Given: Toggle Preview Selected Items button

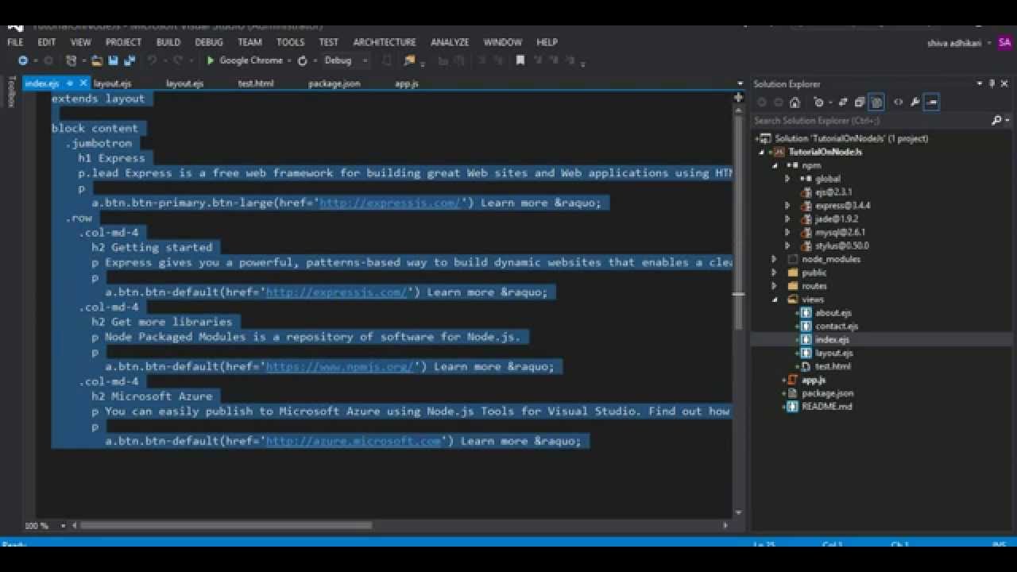Looking at the screenshot, I should pyautogui.click(x=931, y=102).
